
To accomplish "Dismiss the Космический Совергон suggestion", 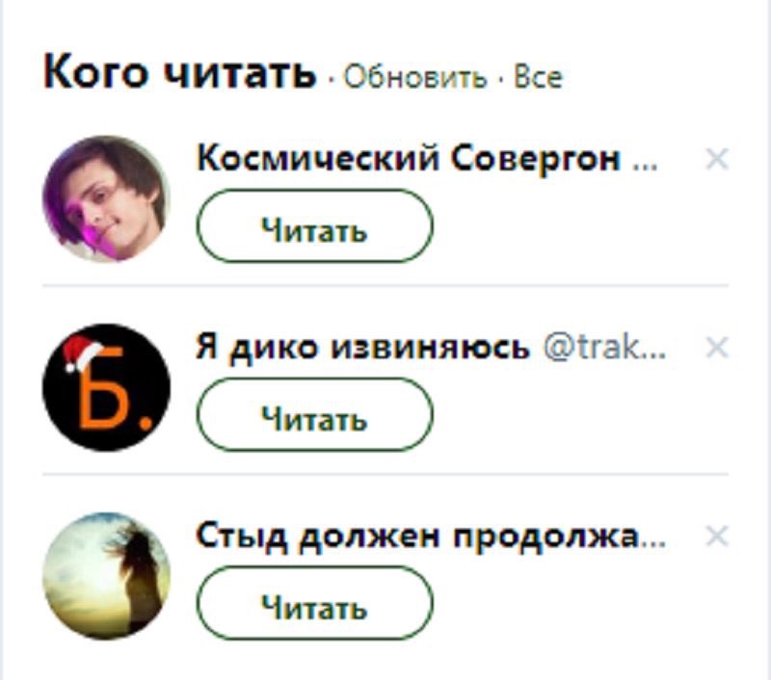I will 716,159.
